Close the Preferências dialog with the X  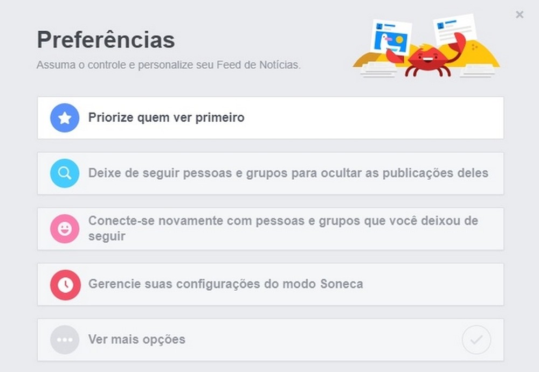coord(520,15)
